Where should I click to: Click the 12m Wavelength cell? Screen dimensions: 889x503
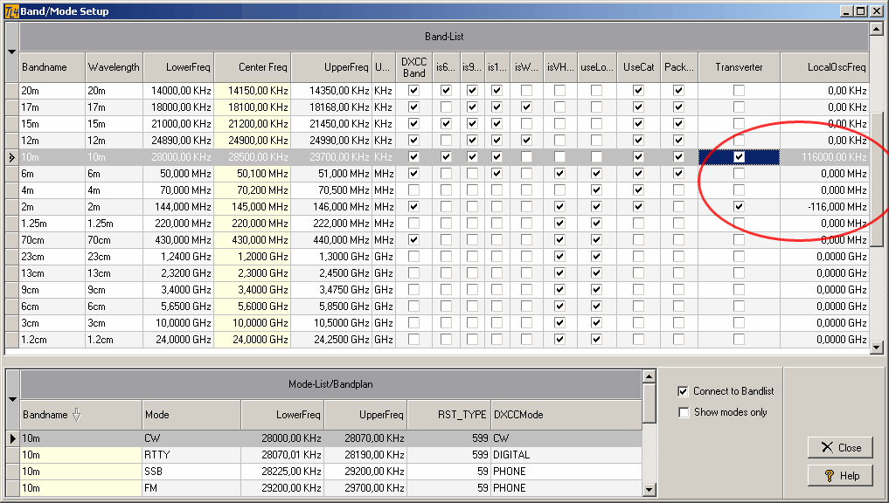pyautogui.click(x=114, y=141)
